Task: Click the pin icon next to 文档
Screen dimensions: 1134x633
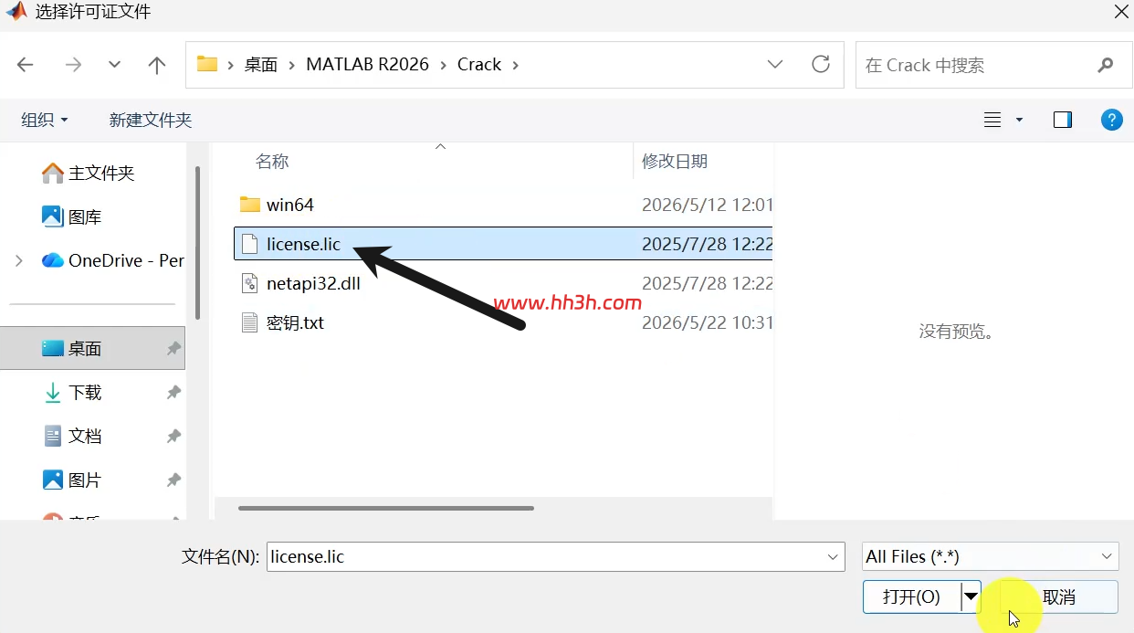Action: coord(173,436)
